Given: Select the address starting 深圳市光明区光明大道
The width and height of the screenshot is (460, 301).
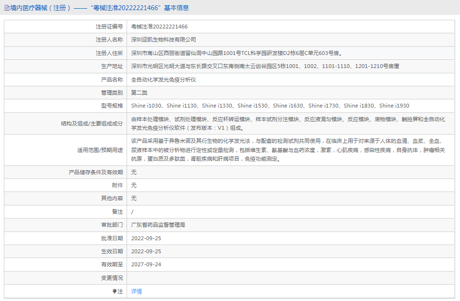Looking at the screenshot, I should coord(265,66).
